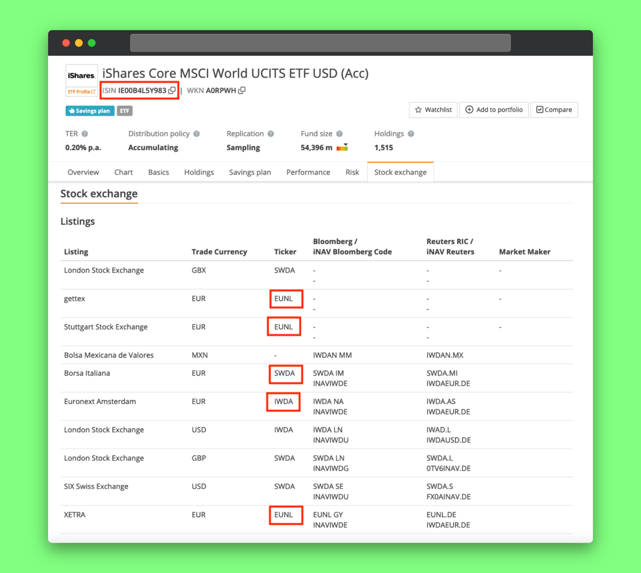Open the Chart tab
Viewport: 641px width, 573px height.
pyautogui.click(x=123, y=172)
